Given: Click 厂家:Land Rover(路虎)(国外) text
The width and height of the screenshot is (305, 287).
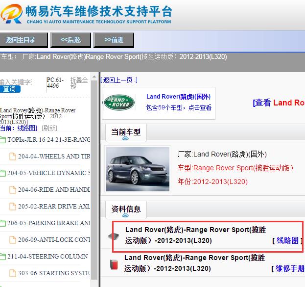Looking at the screenshot, I should pyautogui.click(x=222, y=154).
